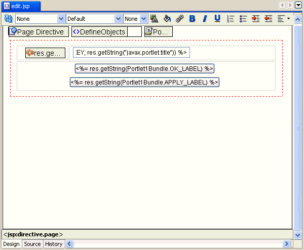Click the javax.portlet.title text field
Screen dimensions: 304x250
(x=131, y=53)
